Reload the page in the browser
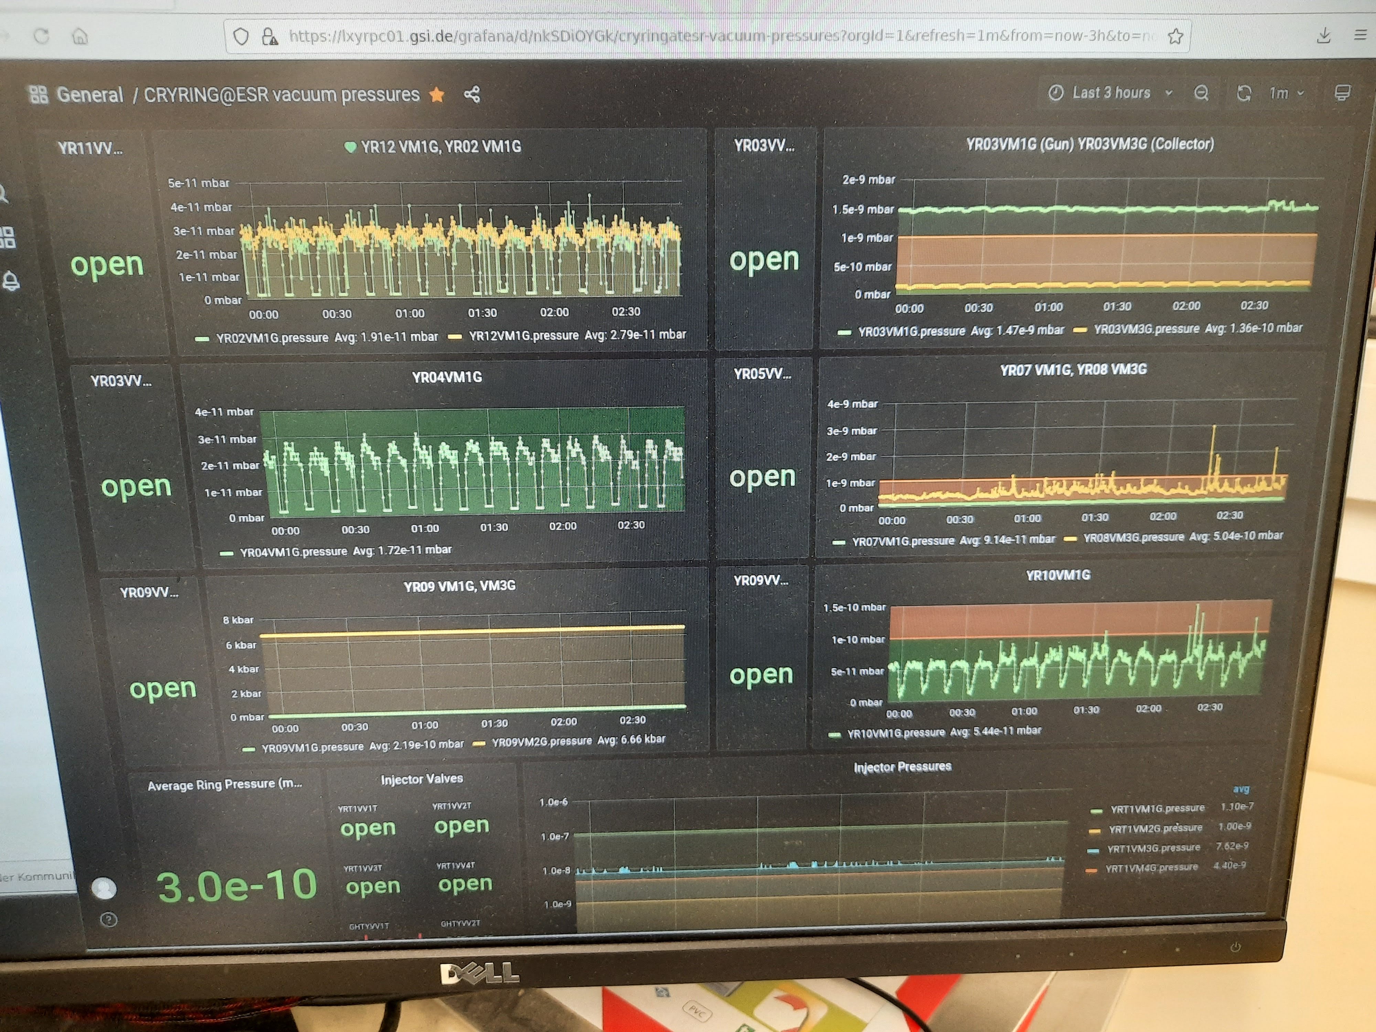This screenshot has width=1376, height=1032. point(42,36)
